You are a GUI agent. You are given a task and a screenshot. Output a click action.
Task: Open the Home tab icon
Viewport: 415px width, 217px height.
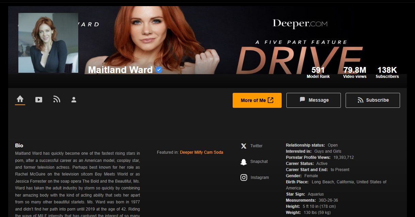[x=20, y=99]
